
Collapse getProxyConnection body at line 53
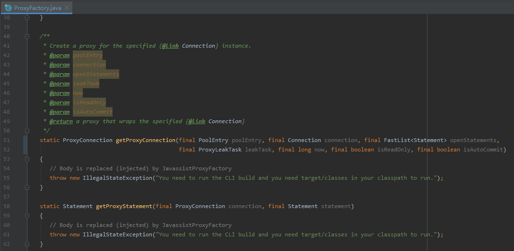click(27, 159)
